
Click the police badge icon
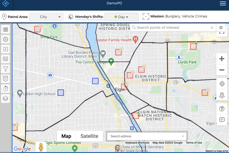[x=5, y=79]
